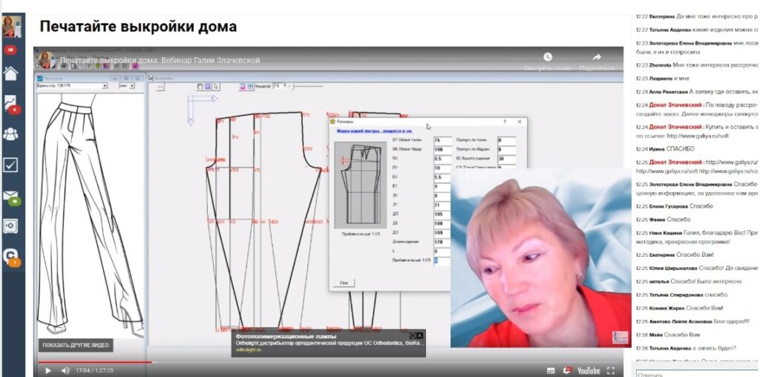Select the hand pan tool in pattern toolbar
This screenshot has width=760, height=377.
[200, 86]
